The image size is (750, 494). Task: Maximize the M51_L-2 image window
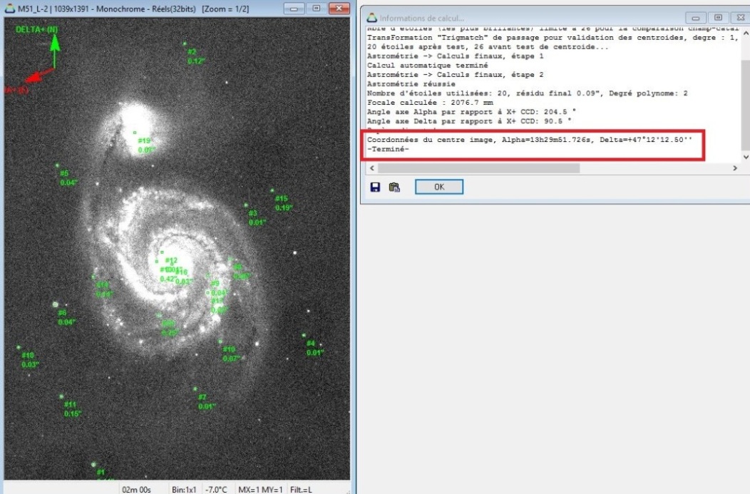pos(316,9)
